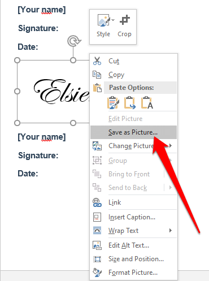
Task: Choose Keep Text Only paste icon
Action: point(147,103)
